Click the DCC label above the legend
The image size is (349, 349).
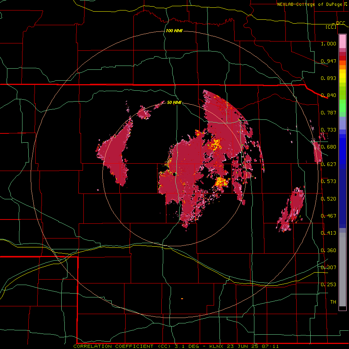[340, 23]
